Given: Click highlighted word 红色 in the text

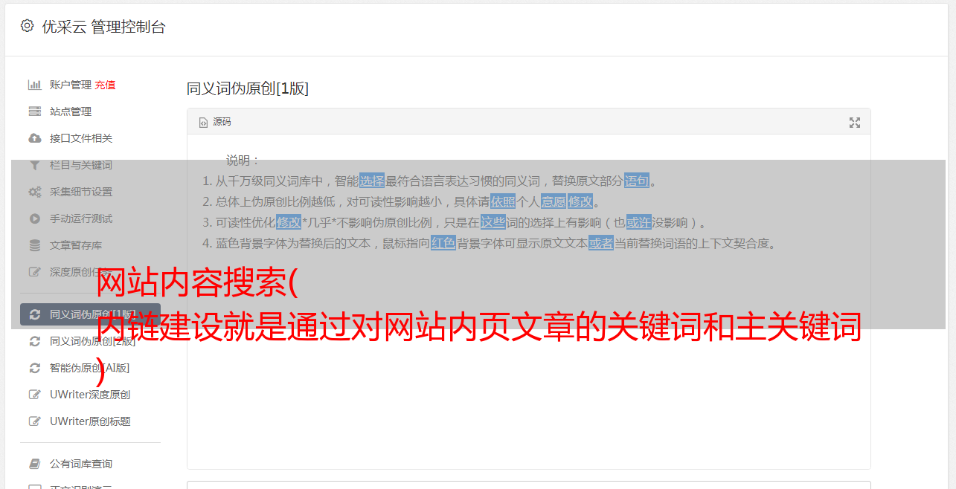Looking at the screenshot, I should (x=443, y=243).
